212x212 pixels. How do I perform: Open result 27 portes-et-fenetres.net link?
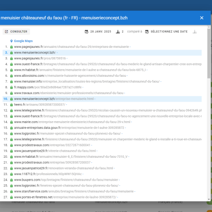click(x=65, y=197)
